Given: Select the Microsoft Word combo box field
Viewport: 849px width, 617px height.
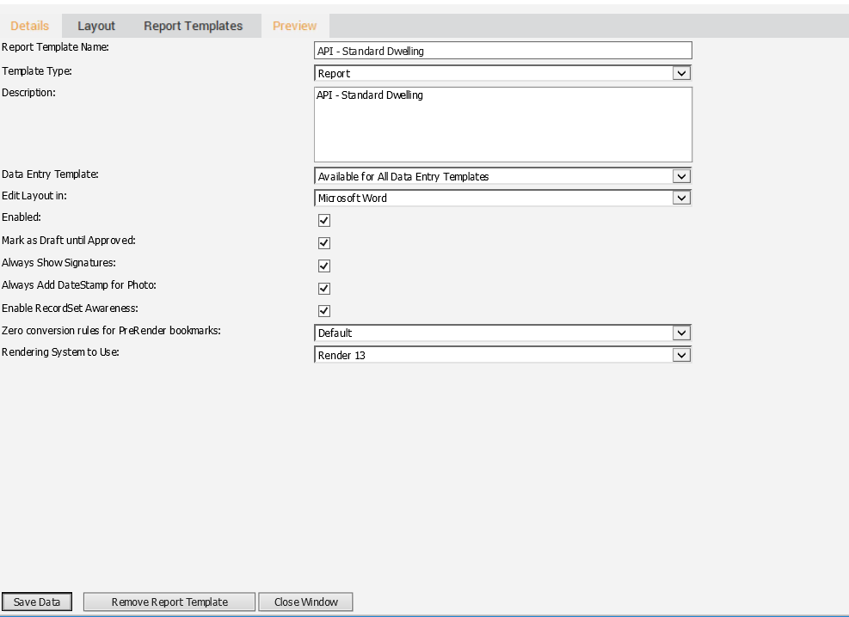Looking at the screenshot, I should point(503,198).
